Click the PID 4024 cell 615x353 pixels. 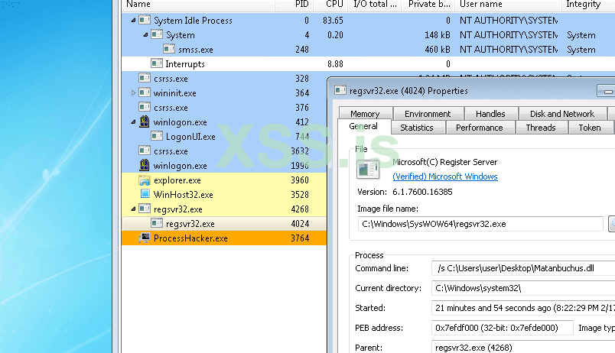[300, 224]
